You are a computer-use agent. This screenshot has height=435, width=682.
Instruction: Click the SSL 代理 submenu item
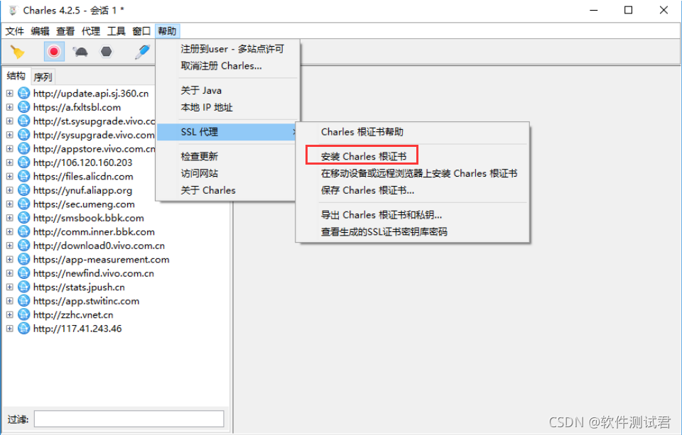[x=227, y=132]
